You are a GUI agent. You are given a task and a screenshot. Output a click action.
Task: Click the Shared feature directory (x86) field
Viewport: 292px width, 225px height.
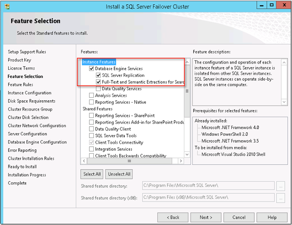(208, 197)
